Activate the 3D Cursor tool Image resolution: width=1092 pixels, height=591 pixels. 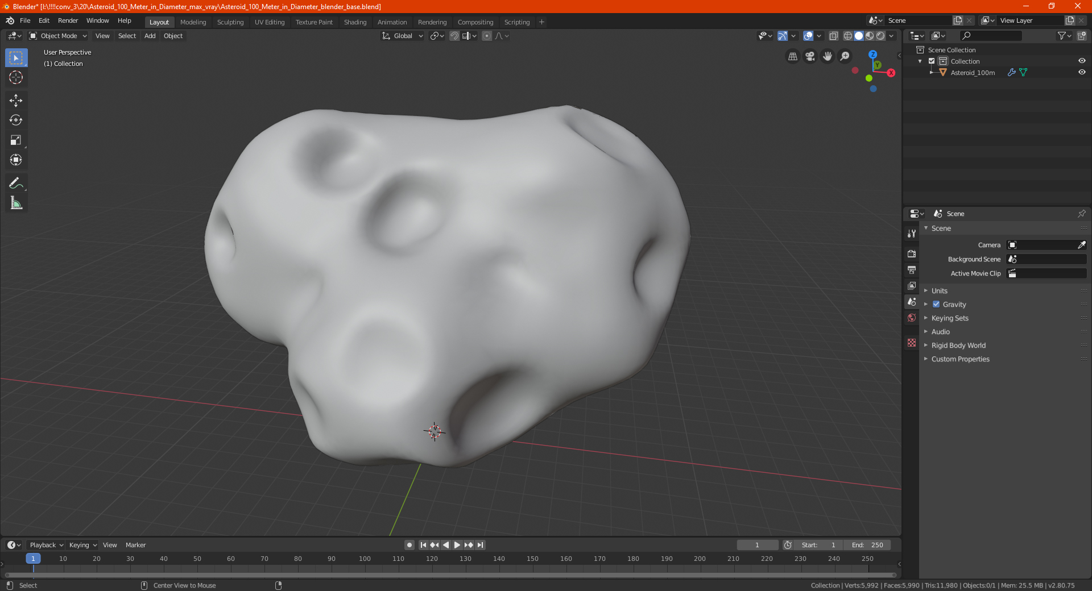(16, 77)
